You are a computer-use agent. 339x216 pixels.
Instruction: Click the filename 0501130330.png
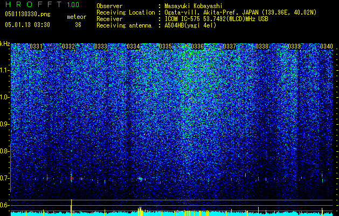27,15
